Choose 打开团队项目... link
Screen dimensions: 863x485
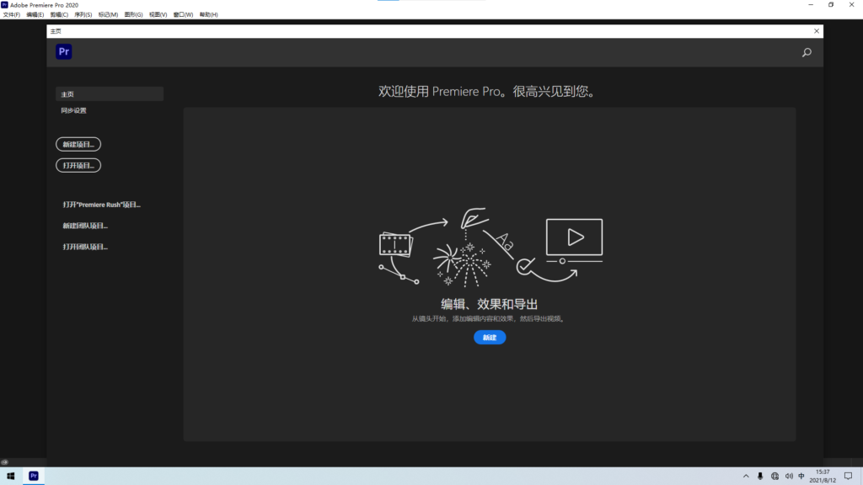(85, 247)
